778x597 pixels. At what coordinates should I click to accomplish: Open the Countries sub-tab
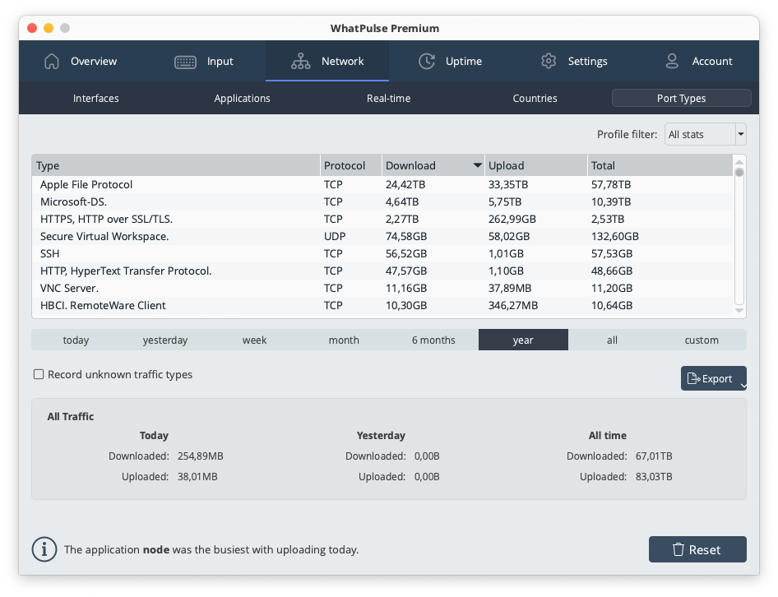pyautogui.click(x=535, y=99)
